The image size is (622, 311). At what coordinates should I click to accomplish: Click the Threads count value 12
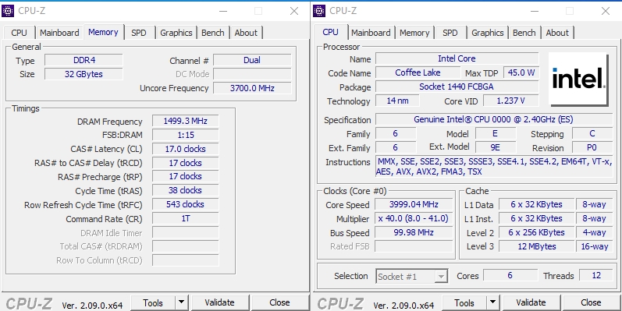tap(596, 275)
